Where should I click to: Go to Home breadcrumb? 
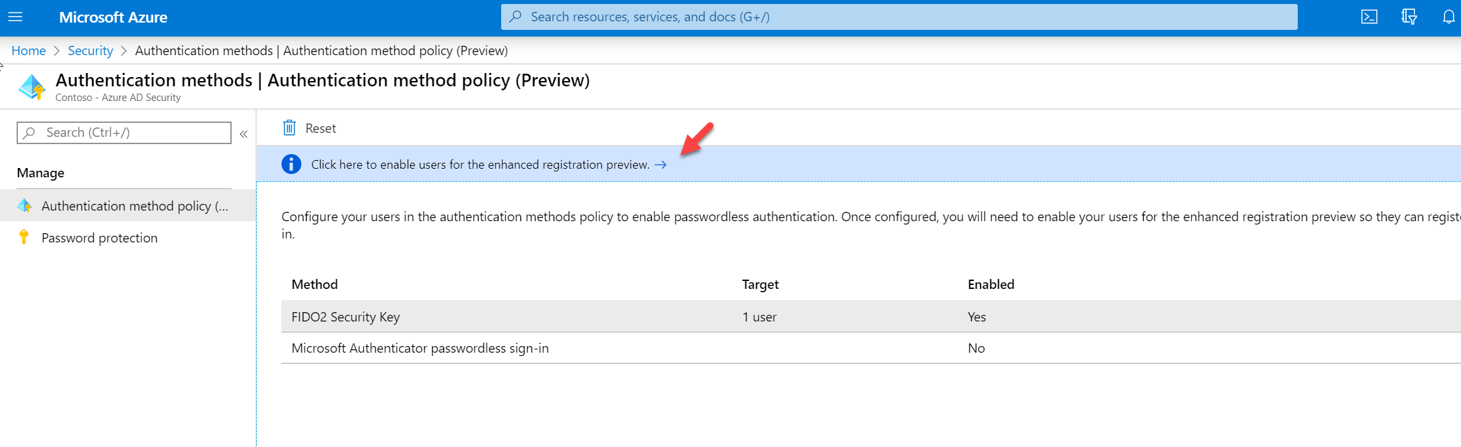(x=29, y=50)
